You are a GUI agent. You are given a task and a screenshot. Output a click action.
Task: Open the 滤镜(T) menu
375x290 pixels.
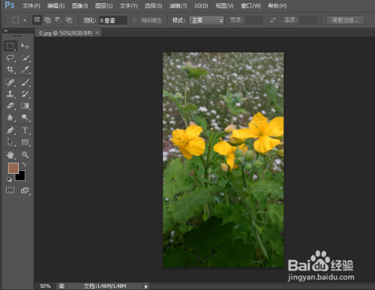[x=178, y=6]
